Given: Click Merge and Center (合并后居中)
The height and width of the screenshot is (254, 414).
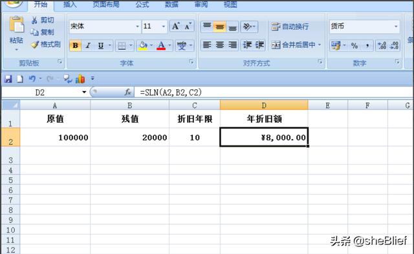Looking at the screenshot, I should coord(294,45).
